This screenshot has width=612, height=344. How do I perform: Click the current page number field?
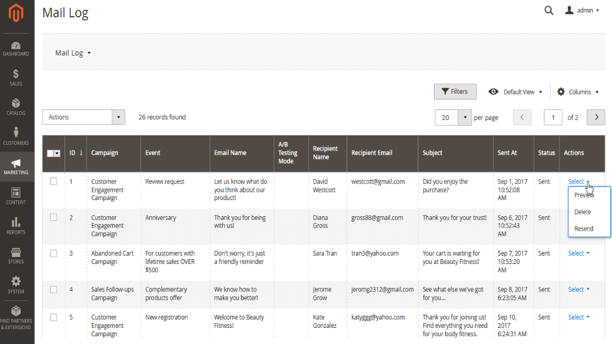tap(553, 118)
